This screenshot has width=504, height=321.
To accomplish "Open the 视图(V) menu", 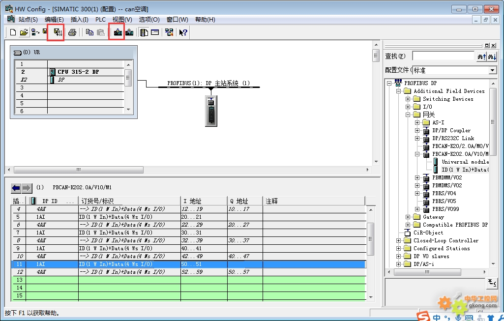I will tap(122, 20).
